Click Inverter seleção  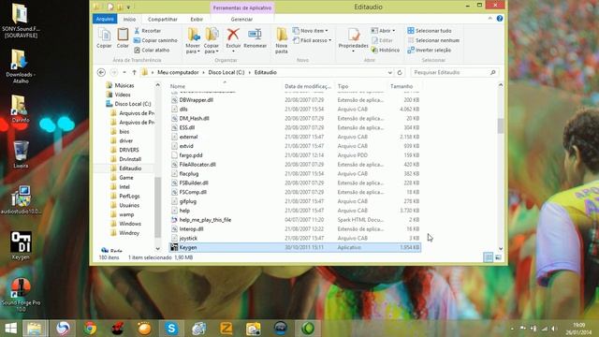pyautogui.click(x=430, y=50)
